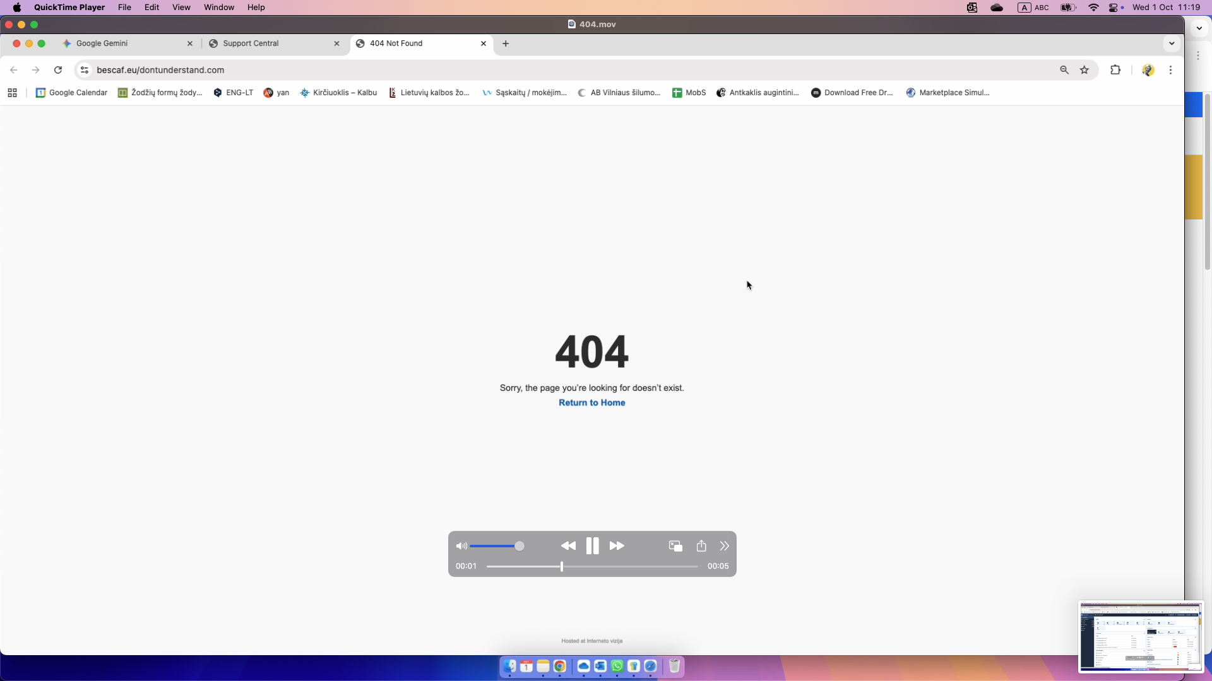Image resolution: width=1212 pixels, height=681 pixels.
Task: Mute audio with the speaker icon
Action: tap(461, 546)
